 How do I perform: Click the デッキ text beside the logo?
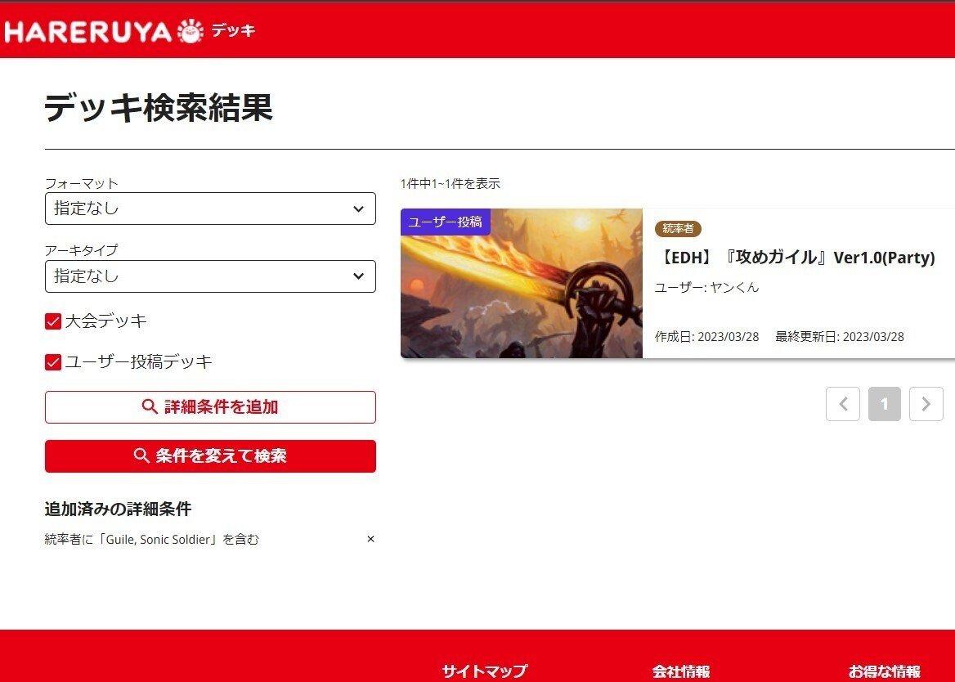[x=233, y=29]
